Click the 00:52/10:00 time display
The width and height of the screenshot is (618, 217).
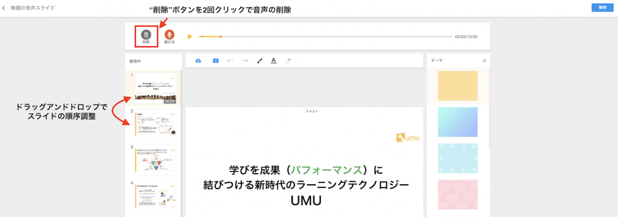[x=466, y=37]
